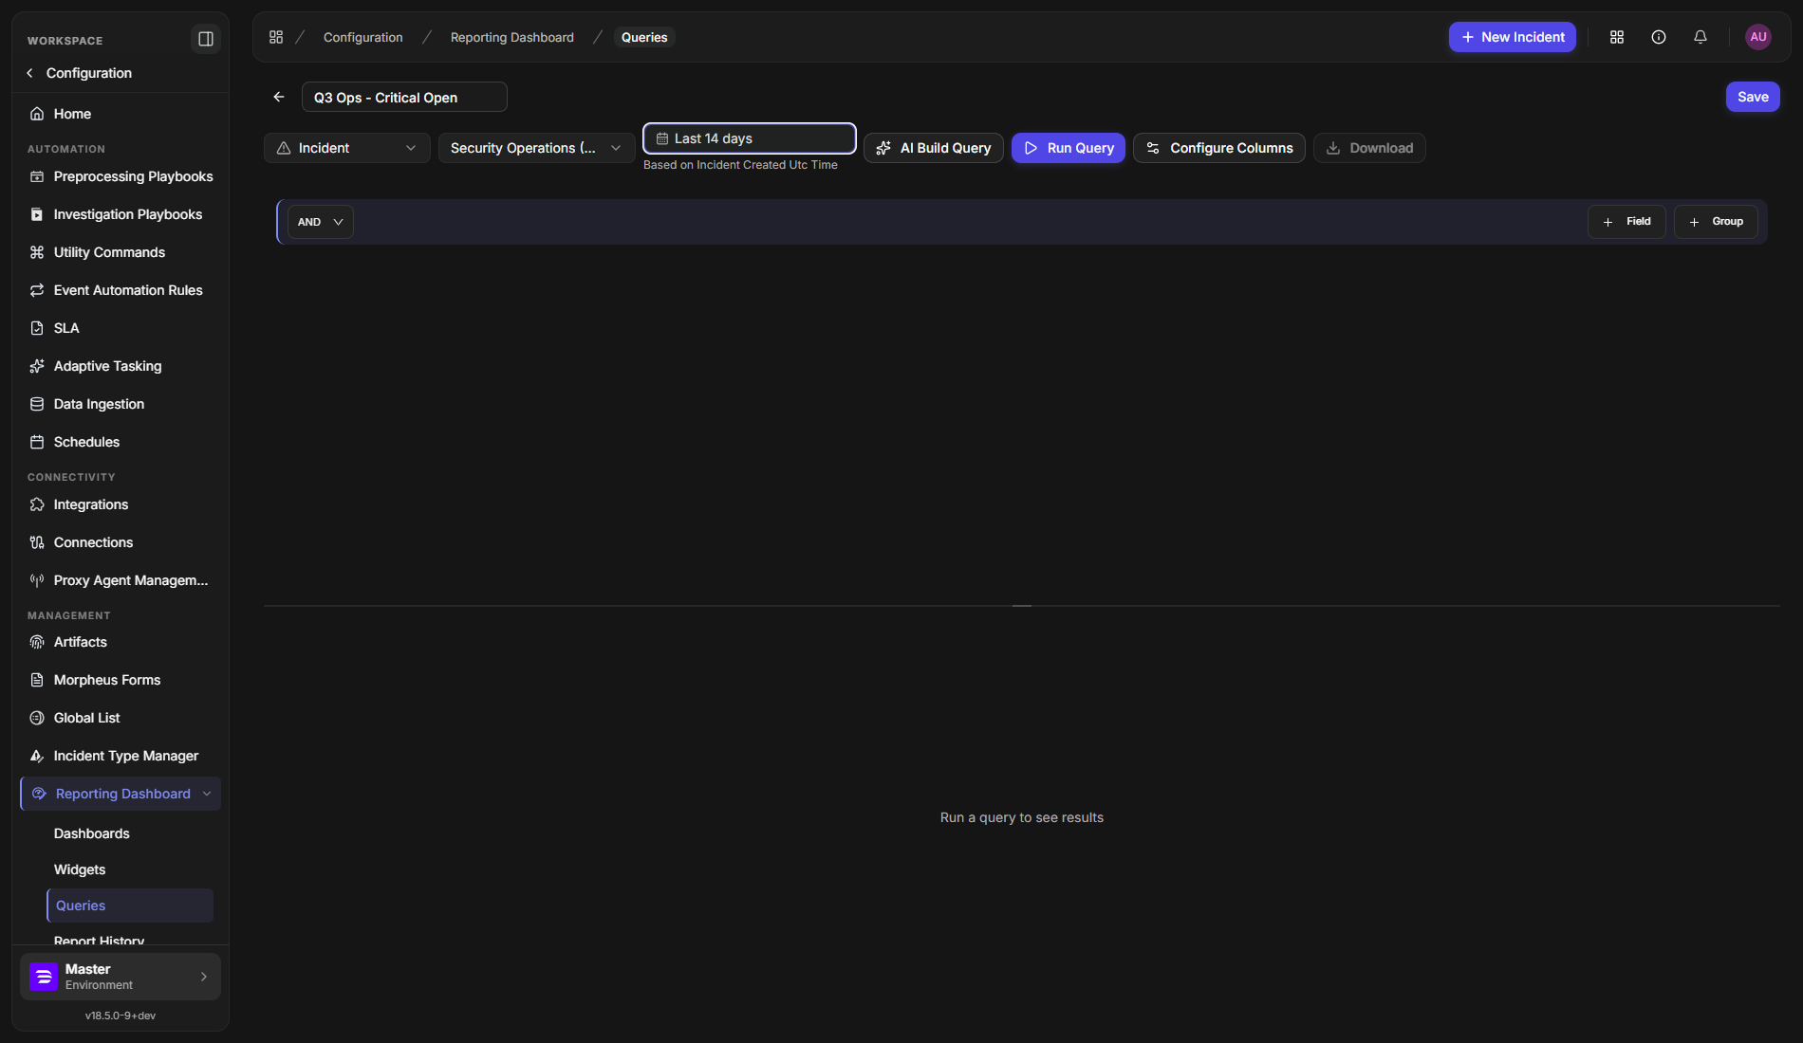Click the Proxy Agent Management antenna icon
The height and width of the screenshot is (1043, 1803).
click(37, 580)
